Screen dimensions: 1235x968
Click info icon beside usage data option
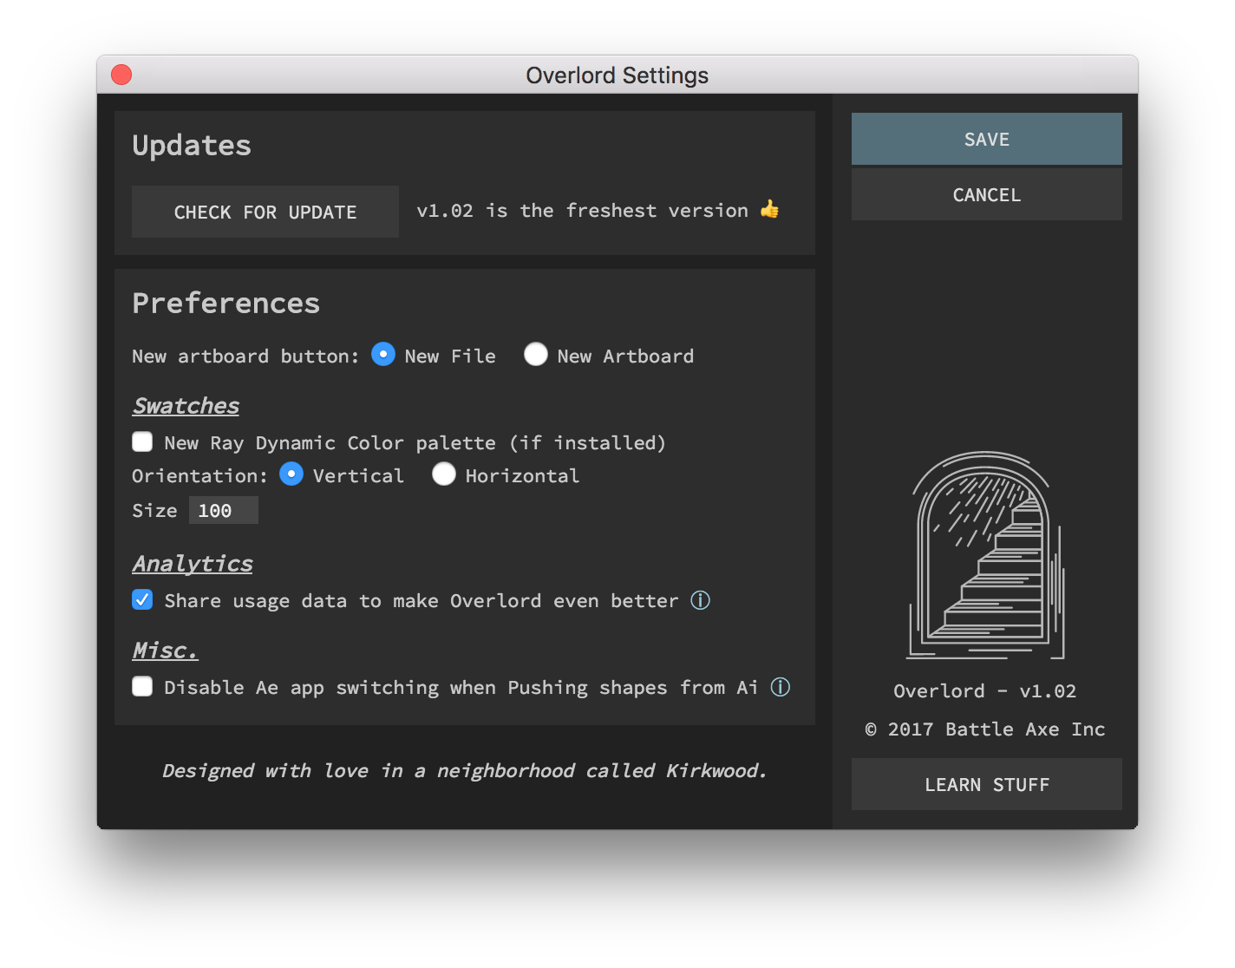pyautogui.click(x=701, y=600)
